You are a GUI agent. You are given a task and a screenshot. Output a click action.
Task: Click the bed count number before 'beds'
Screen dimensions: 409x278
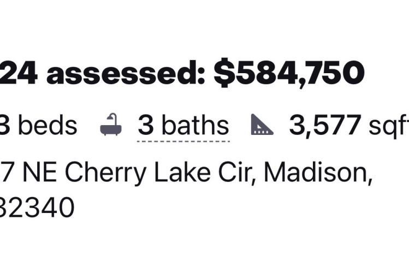click(x=5, y=126)
